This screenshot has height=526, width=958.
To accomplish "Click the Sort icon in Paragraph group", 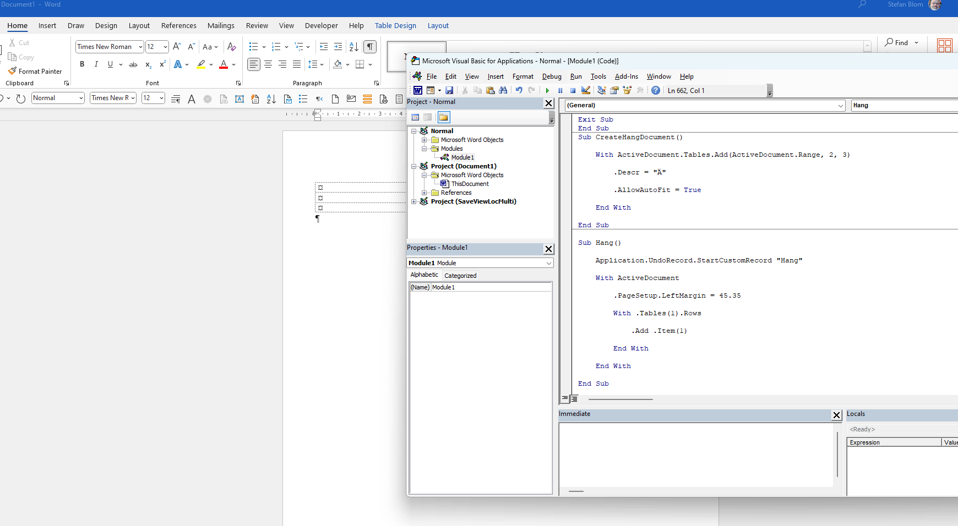I will [x=354, y=47].
